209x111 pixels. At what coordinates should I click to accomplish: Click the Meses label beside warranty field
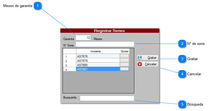coord(98,39)
